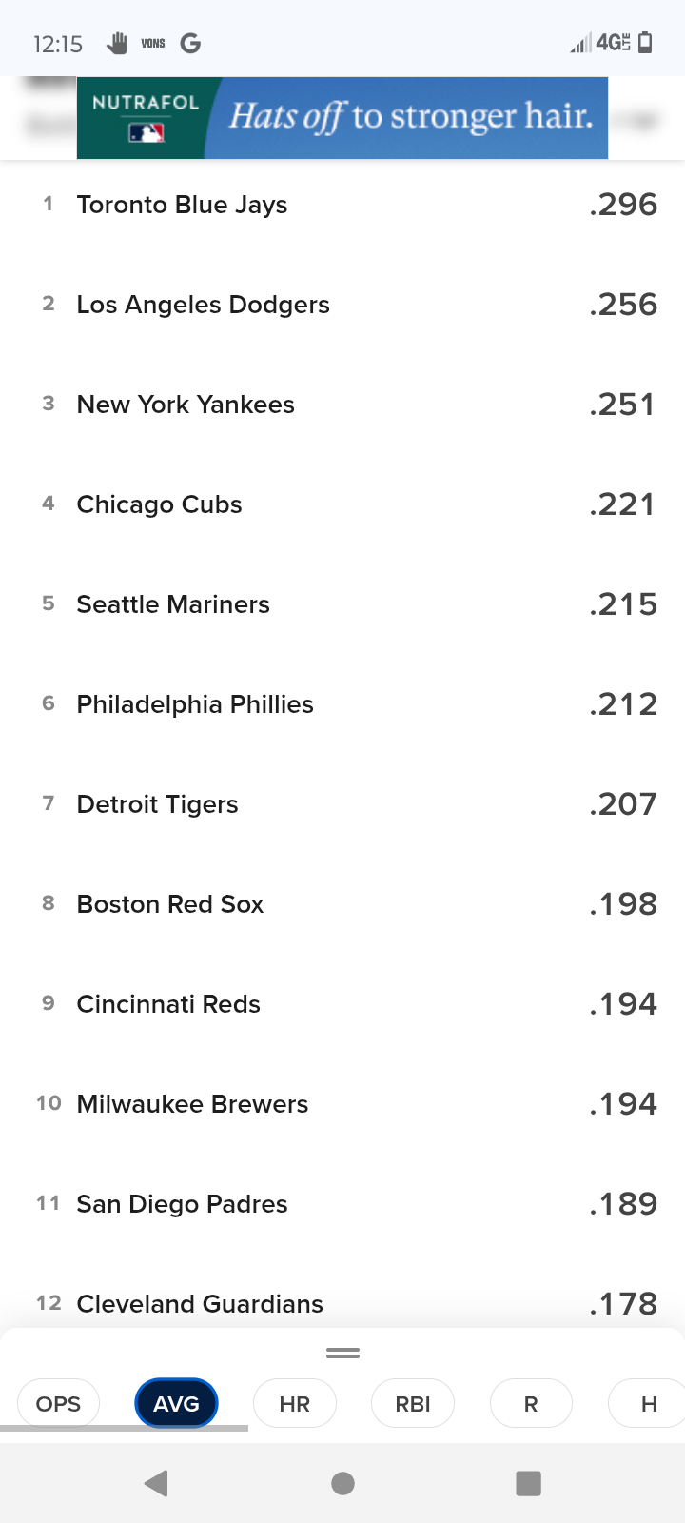This screenshot has height=1523, width=685.
Task: Select the OPS stat filter
Action: [58, 1403]
